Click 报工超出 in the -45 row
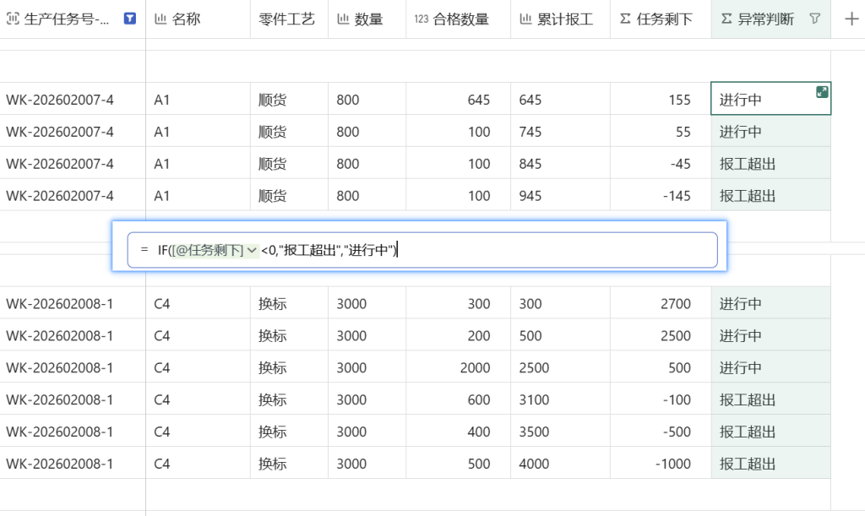 coord(771,163)
